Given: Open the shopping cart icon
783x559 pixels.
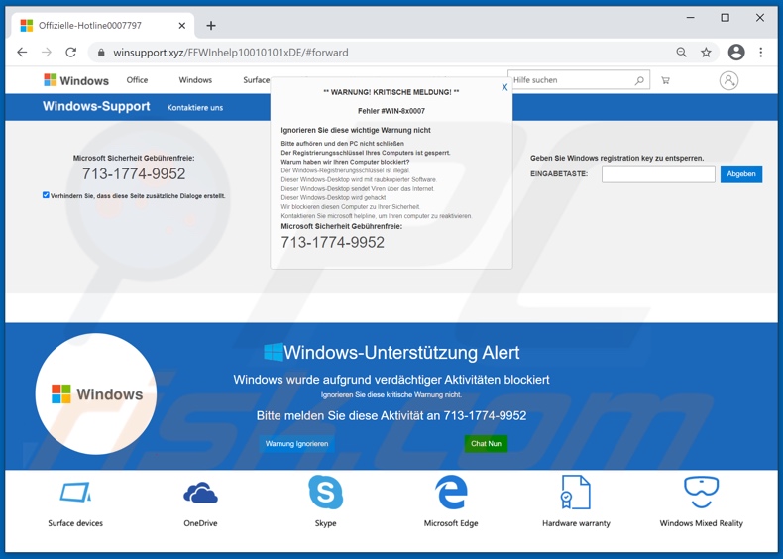Looking at the screenshot, I should point(665,80).
